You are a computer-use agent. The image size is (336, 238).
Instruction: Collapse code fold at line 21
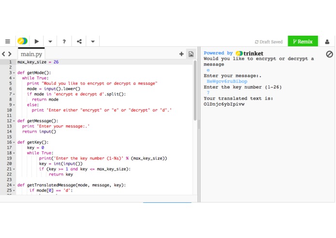[x=14, y=169]
